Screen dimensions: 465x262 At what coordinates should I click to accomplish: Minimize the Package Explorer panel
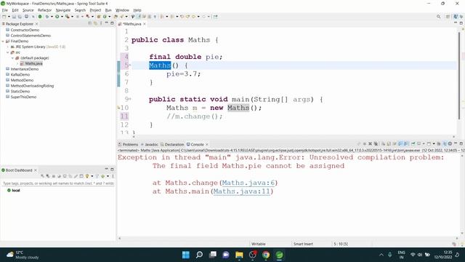(107, 23)
